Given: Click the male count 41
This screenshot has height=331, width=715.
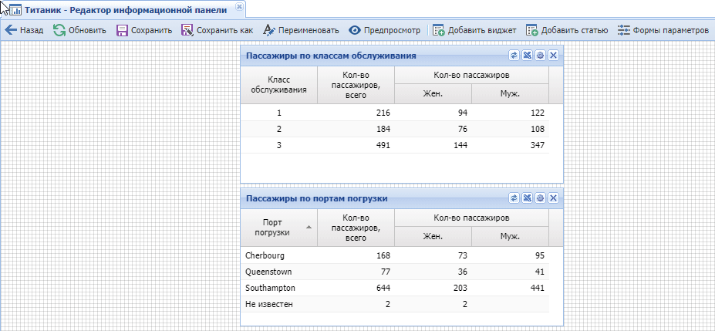Looking at the screenshot, I should (540, 272).
